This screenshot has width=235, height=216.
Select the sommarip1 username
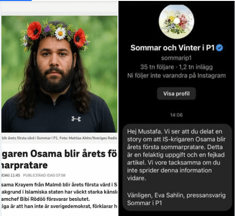[x=176, y=58]
